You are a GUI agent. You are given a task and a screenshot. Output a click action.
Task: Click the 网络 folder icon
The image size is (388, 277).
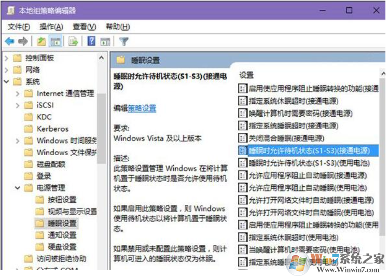[17, 70]
